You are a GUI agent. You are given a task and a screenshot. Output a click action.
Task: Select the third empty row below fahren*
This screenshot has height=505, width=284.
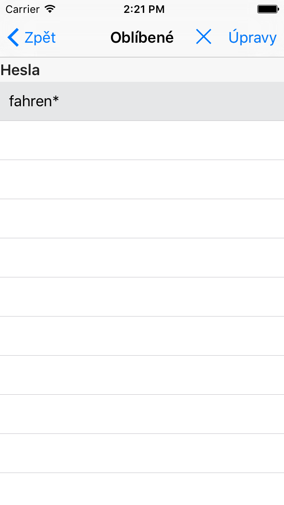pos(142,219)
